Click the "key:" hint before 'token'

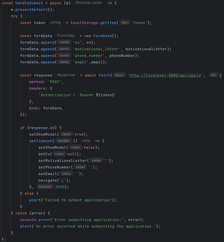(x=125, y=23)
